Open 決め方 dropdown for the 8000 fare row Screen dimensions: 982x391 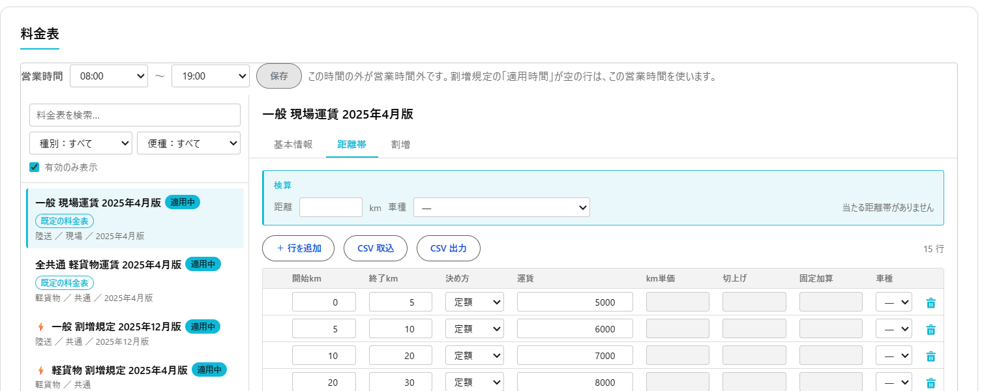pos(475,382)
